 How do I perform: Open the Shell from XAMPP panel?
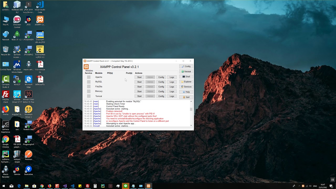[186, 77]
